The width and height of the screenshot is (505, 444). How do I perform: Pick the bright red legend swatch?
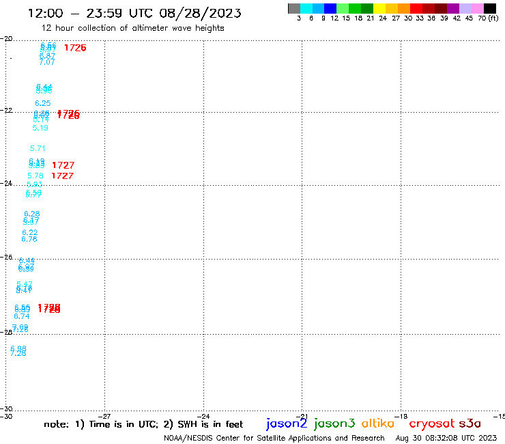click(x=416, y=8)
